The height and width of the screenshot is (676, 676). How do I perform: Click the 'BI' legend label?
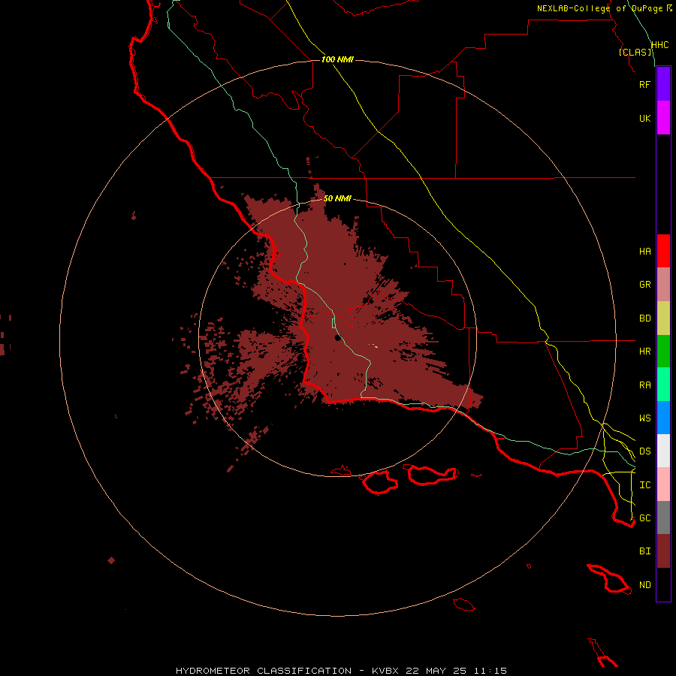[x=644, y=551]
